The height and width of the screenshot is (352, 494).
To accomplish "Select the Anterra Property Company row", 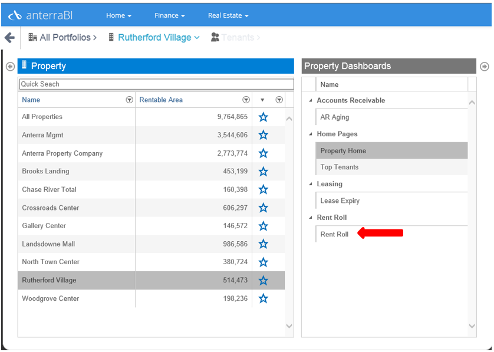I will pos(152,153).
